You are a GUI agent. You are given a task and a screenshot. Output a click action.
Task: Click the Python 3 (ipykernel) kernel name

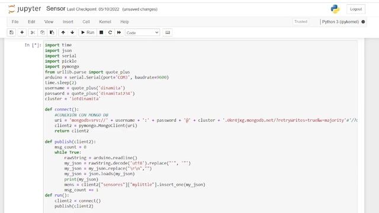pos(340,22)
